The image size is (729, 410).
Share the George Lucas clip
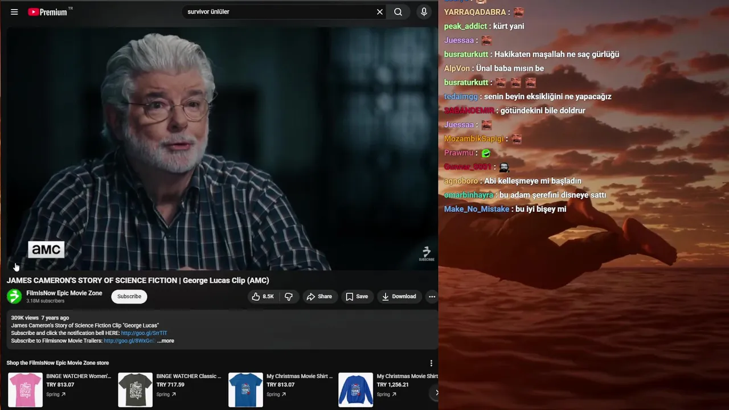click(x=319, y=297)
